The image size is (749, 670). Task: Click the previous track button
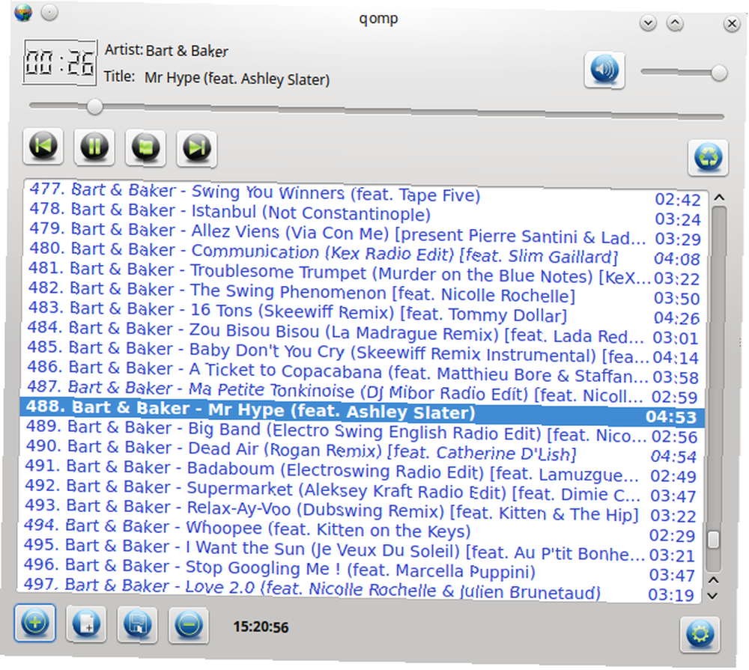point(43,146)
